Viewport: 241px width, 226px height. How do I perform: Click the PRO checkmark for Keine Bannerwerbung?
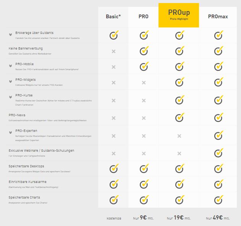pyautogui.click(x=144, y=51)
